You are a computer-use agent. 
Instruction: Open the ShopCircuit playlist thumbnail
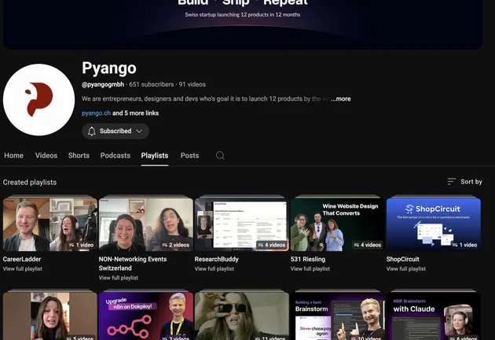click(x=433, y=224)
